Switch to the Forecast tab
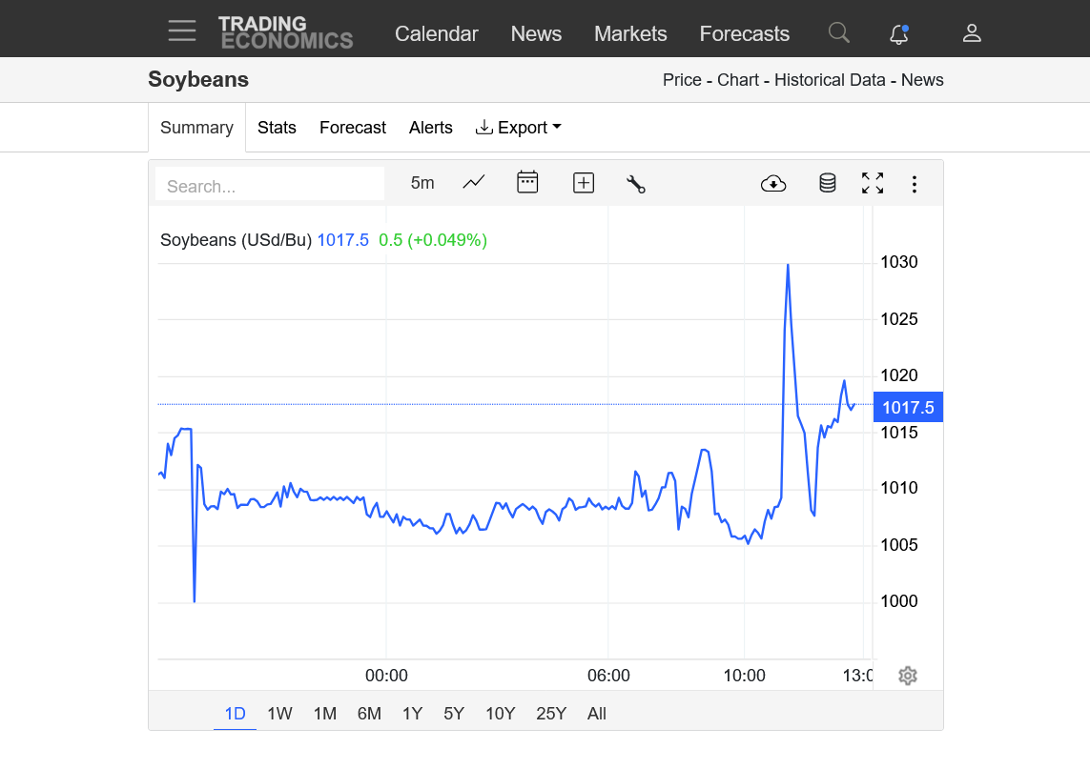Viewport: 1090px width, 769px height. pyautogui.click(x=352, y=128)
